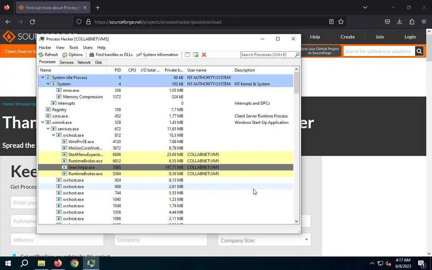
Task: Click the search magnifier in Process Hacker
Action: (x=297, y=55)
